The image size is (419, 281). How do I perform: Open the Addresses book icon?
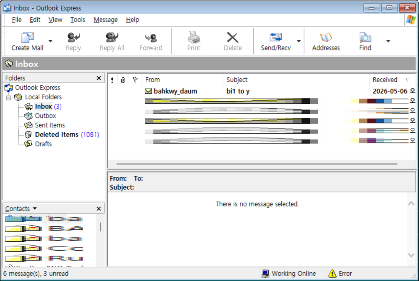click(x=326, y=37)
